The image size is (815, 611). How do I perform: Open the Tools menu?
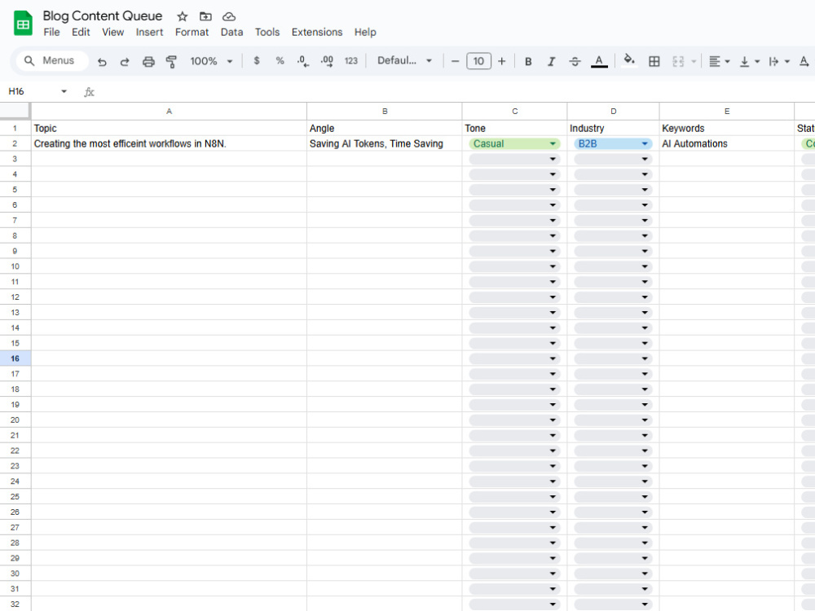click(267, 33)
